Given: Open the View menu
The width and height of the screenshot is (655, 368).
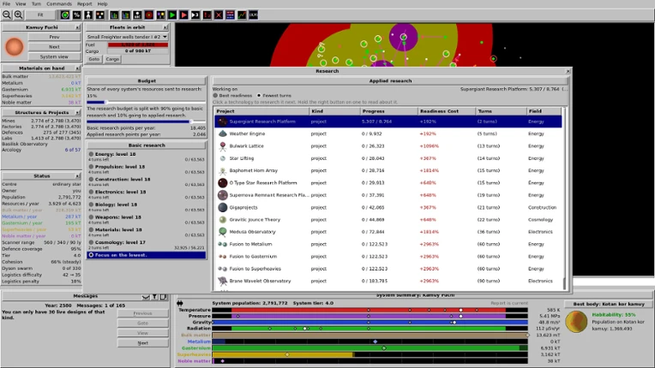Looking at the screenshot, I should pos(21,3).
